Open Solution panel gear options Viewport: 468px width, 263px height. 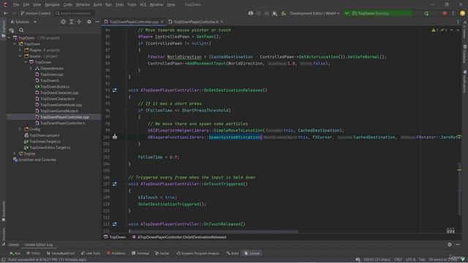point(89,22)
